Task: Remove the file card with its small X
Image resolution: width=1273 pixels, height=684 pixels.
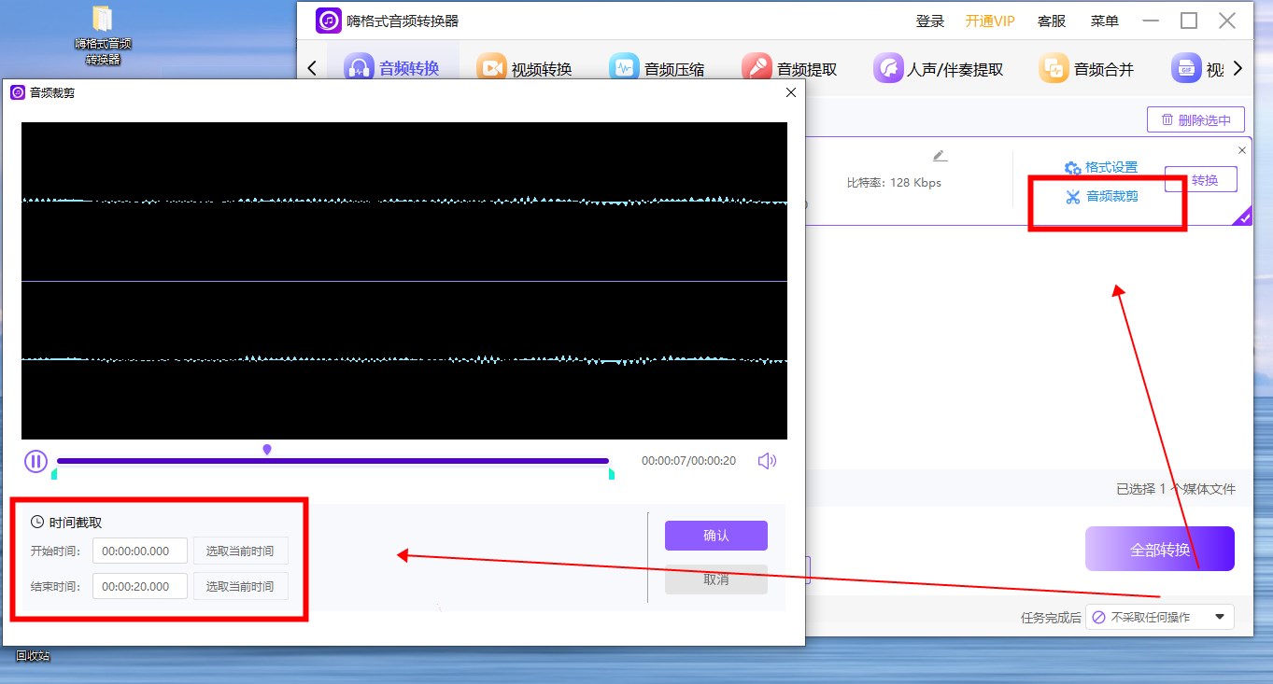Action: (x=1242, y=150)
